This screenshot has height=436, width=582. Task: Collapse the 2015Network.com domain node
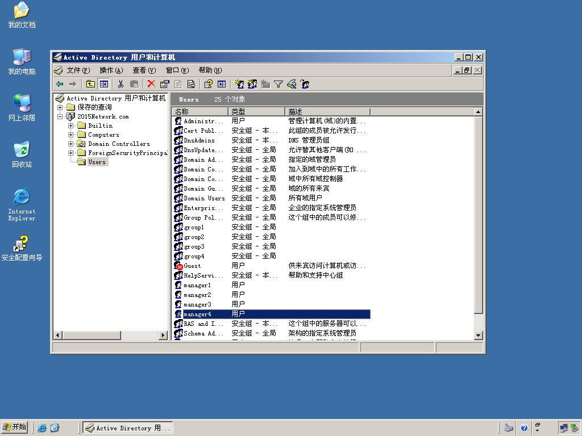coord(60,116)
